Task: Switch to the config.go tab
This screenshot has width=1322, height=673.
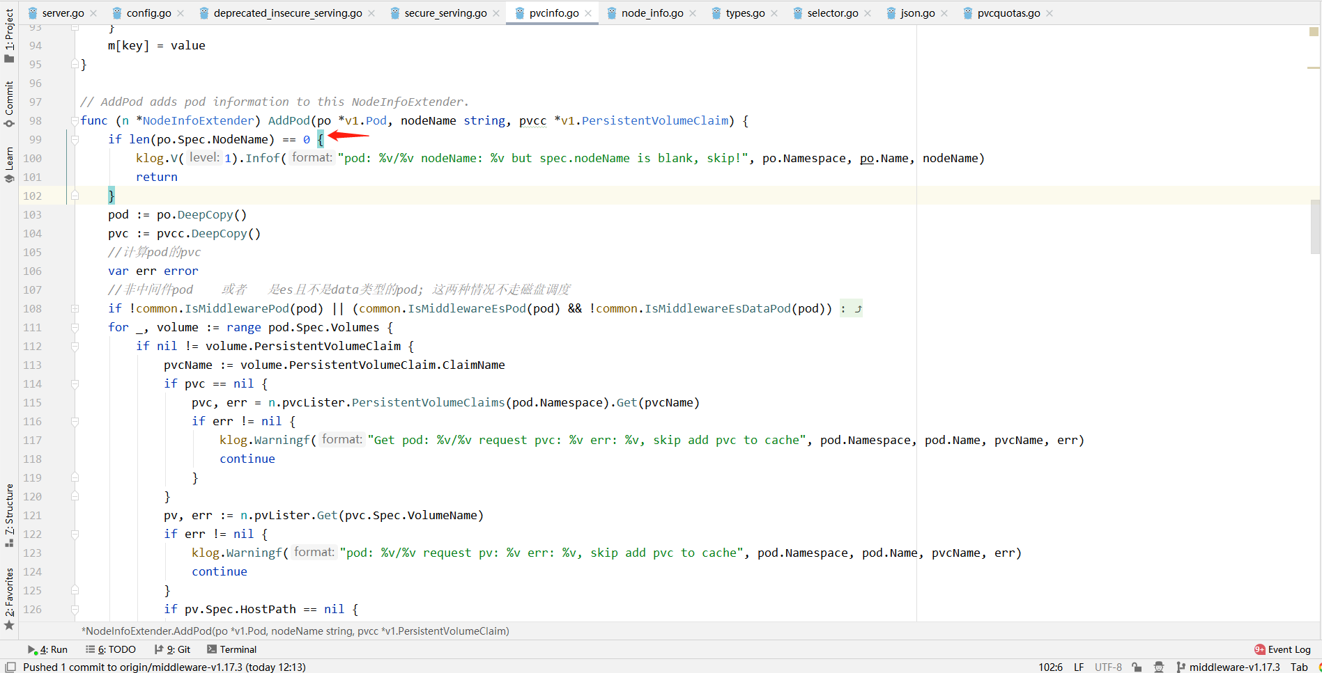Action: (148, 13)
